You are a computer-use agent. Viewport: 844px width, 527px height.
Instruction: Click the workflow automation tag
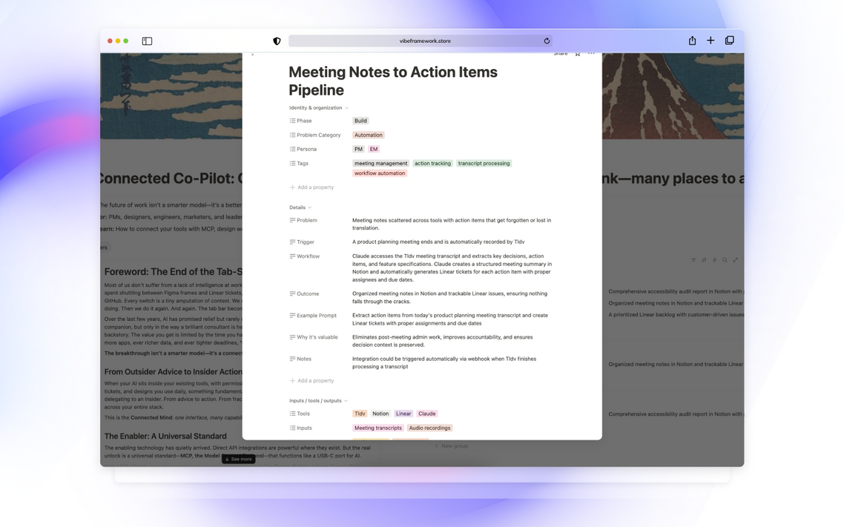coord(380,173)
